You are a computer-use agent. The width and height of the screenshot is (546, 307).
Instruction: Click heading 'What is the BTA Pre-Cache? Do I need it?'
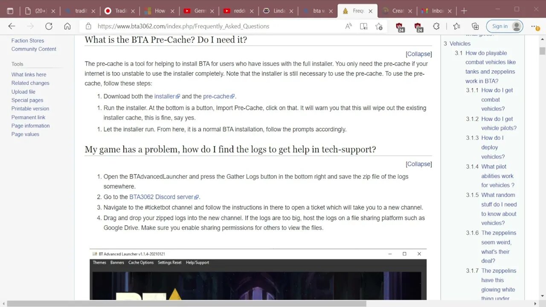[x=166, y=40]
